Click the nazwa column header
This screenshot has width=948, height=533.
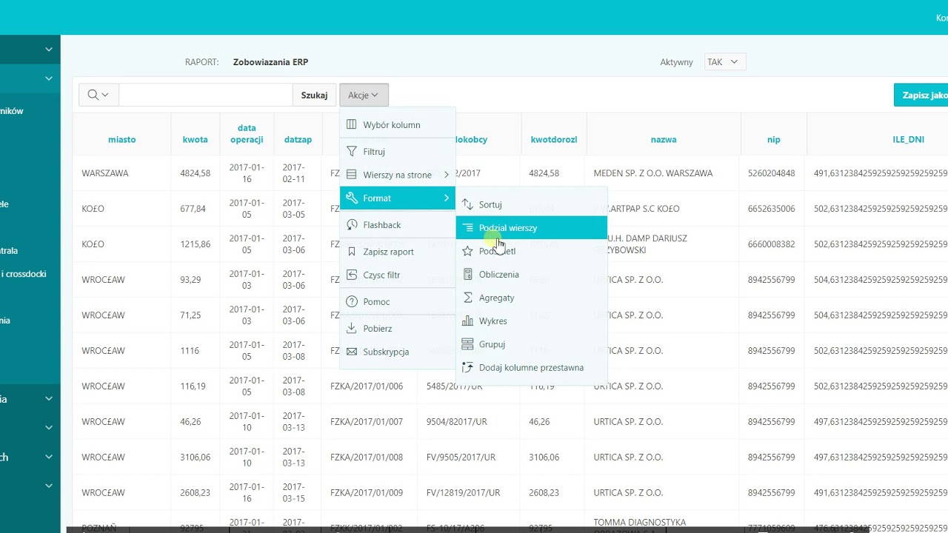tap(664, 139)
